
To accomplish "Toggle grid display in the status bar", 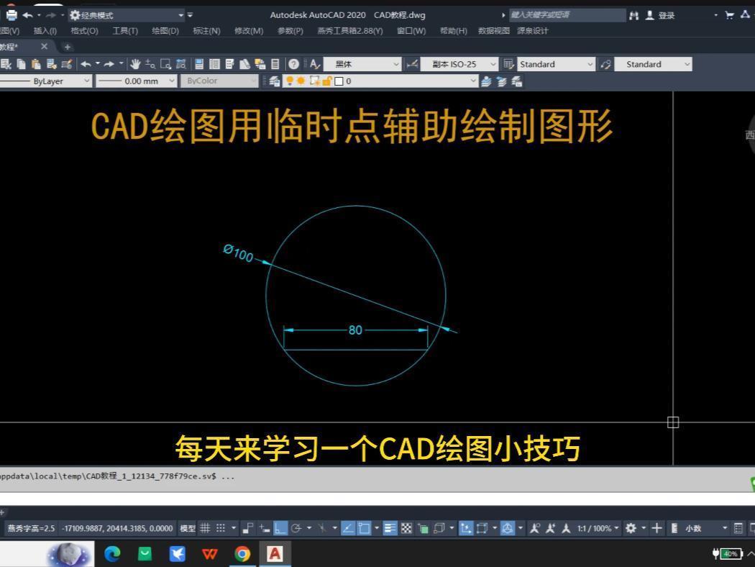I will tap(204, 527).
